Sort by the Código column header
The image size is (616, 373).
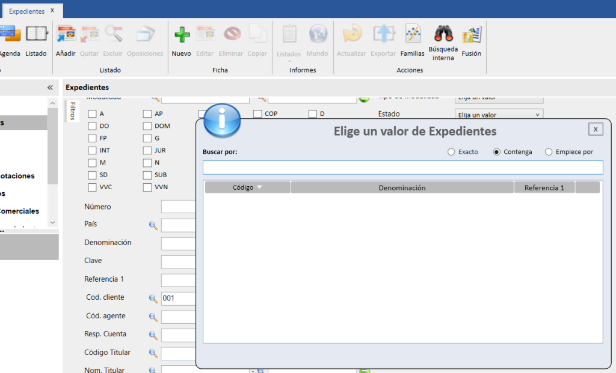point(247,187)
